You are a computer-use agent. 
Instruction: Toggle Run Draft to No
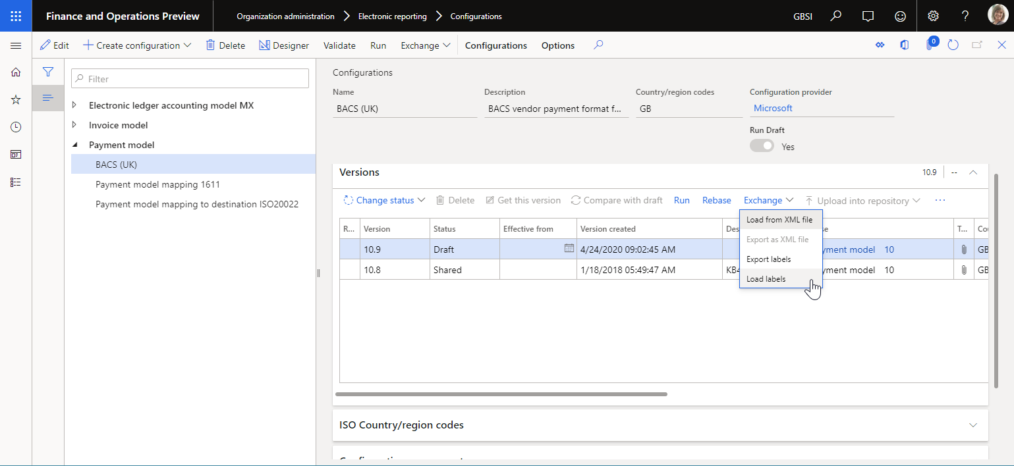pos(762,146)
